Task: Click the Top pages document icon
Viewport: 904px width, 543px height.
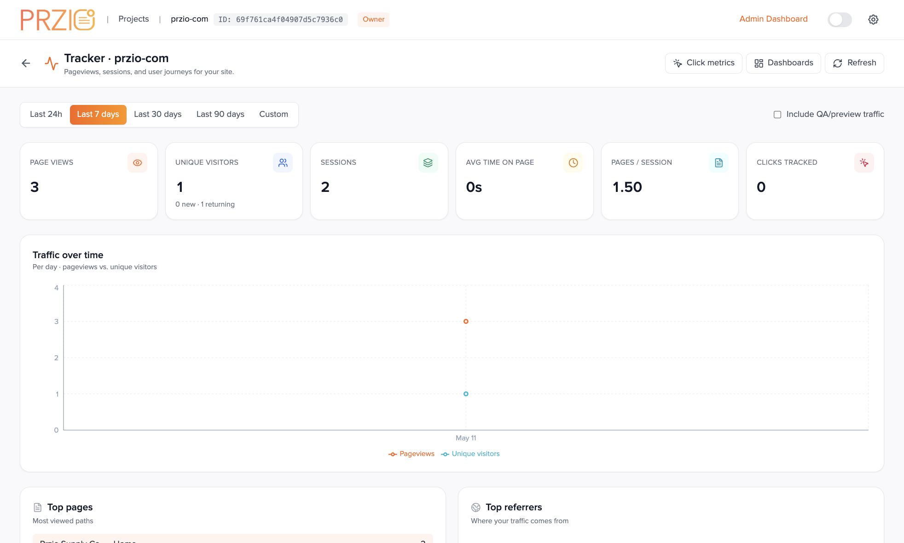Action: [38, 507]
